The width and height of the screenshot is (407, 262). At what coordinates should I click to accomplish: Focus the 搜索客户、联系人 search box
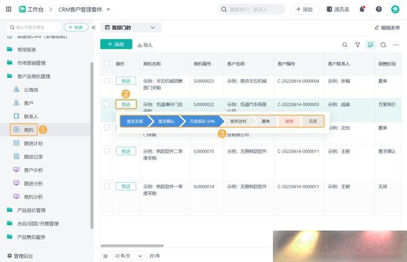pyautogui.click(x=251, y=9)
